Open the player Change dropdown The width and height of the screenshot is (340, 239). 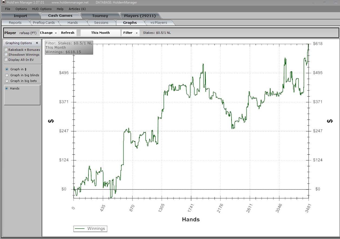tap(49, 33)
